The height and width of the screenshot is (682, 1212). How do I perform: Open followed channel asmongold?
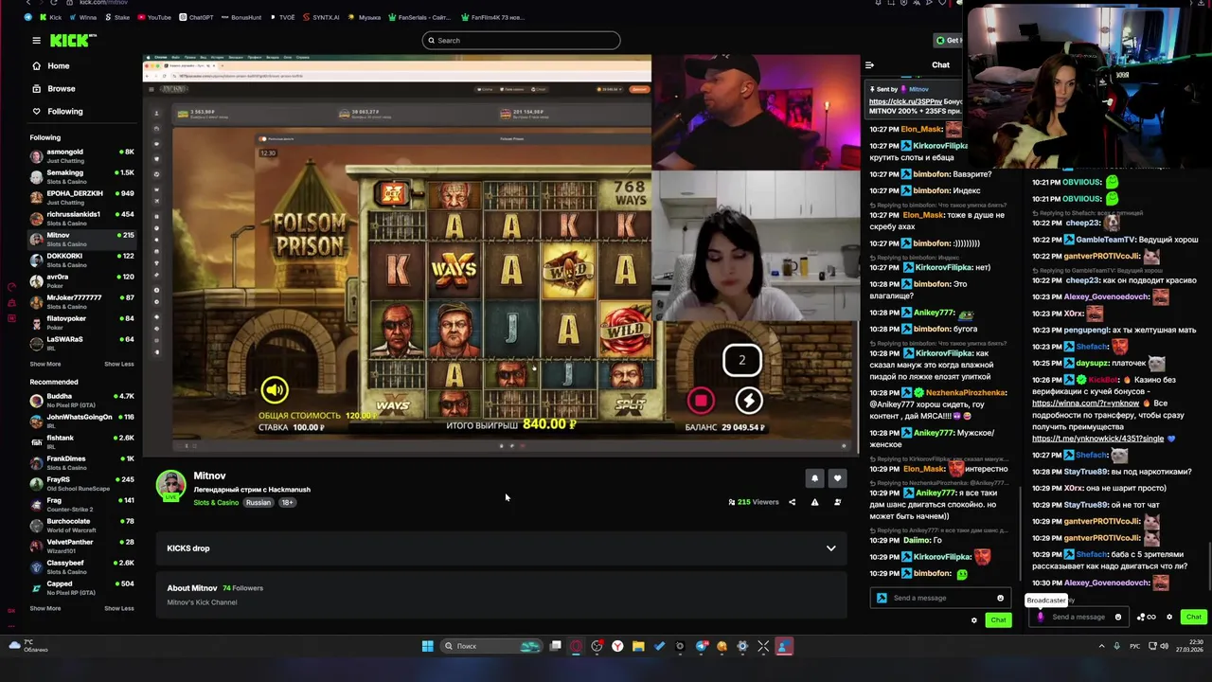click(x=81, y=154)
